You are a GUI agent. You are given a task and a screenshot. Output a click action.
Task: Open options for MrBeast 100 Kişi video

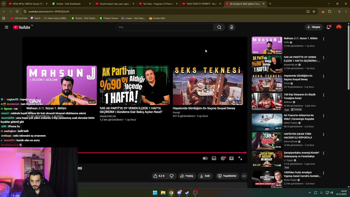click(323, 95)
